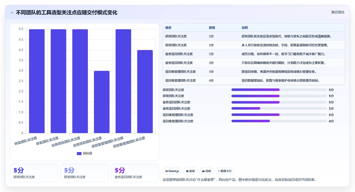Click the y-axis label 5.0

click(x=21, y=29)
